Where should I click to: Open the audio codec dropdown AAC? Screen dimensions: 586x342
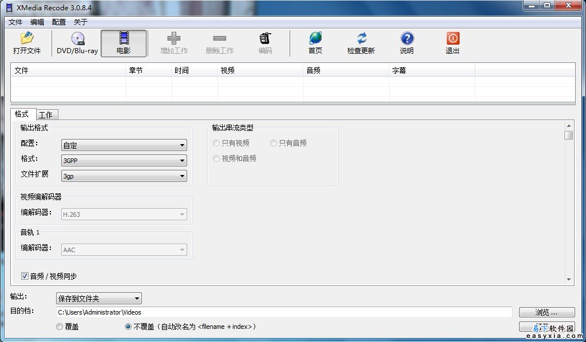pos(124,250)
